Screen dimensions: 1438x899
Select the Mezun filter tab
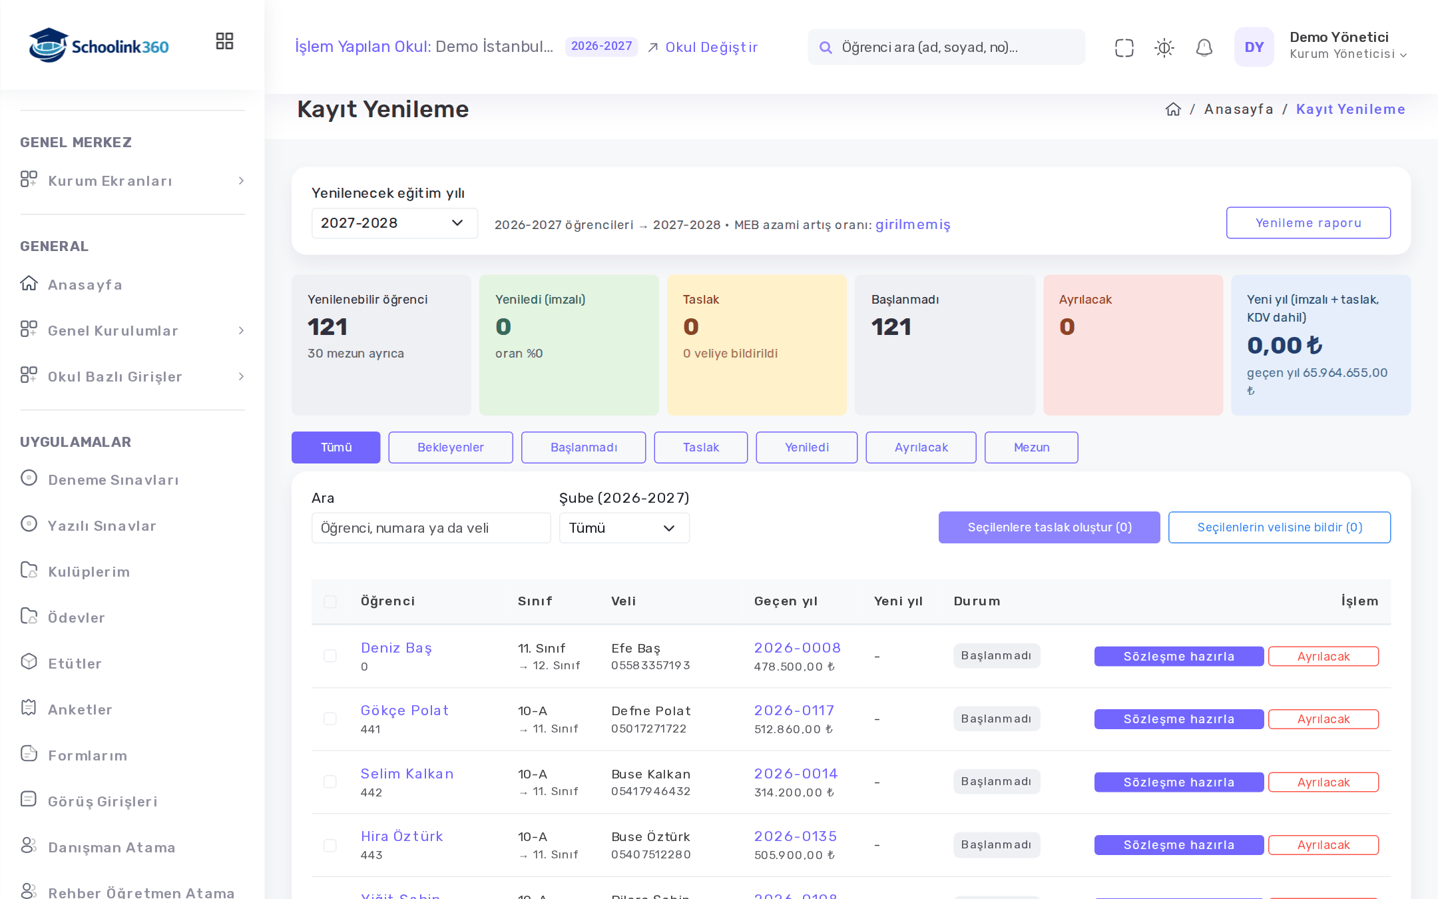click(1031, 448)
